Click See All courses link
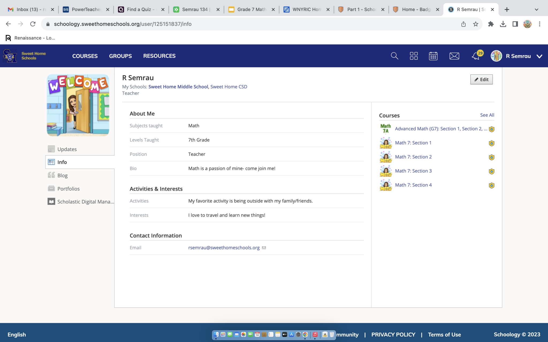The width and height of the screenshot is (548, 342). point(487,115)
